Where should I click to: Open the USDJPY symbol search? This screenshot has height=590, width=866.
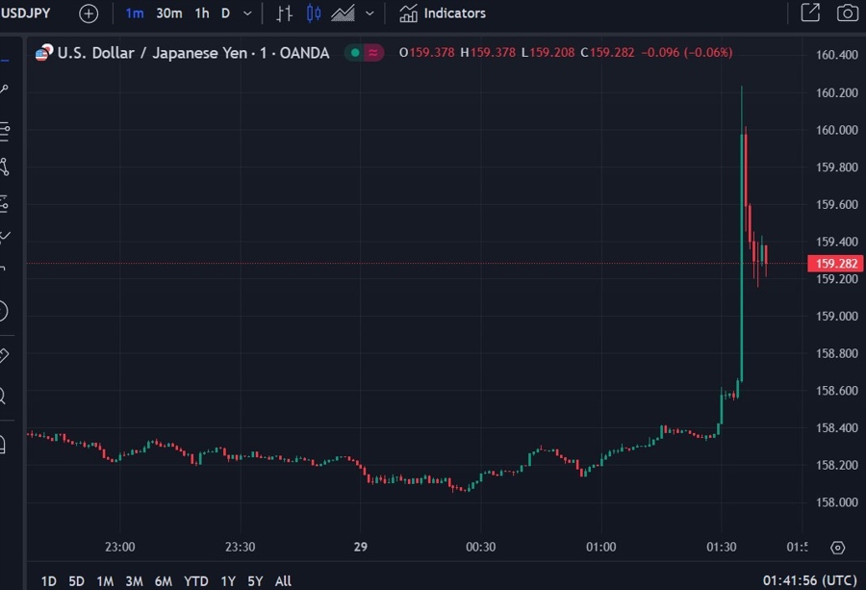26,13
